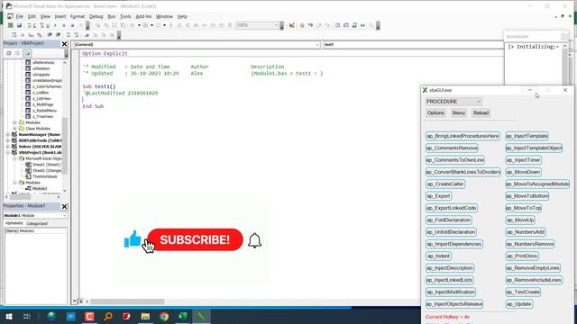Viewport: 577px width, 324px height.
Task: Open Task View on taskbar
Action: [27, 316]
